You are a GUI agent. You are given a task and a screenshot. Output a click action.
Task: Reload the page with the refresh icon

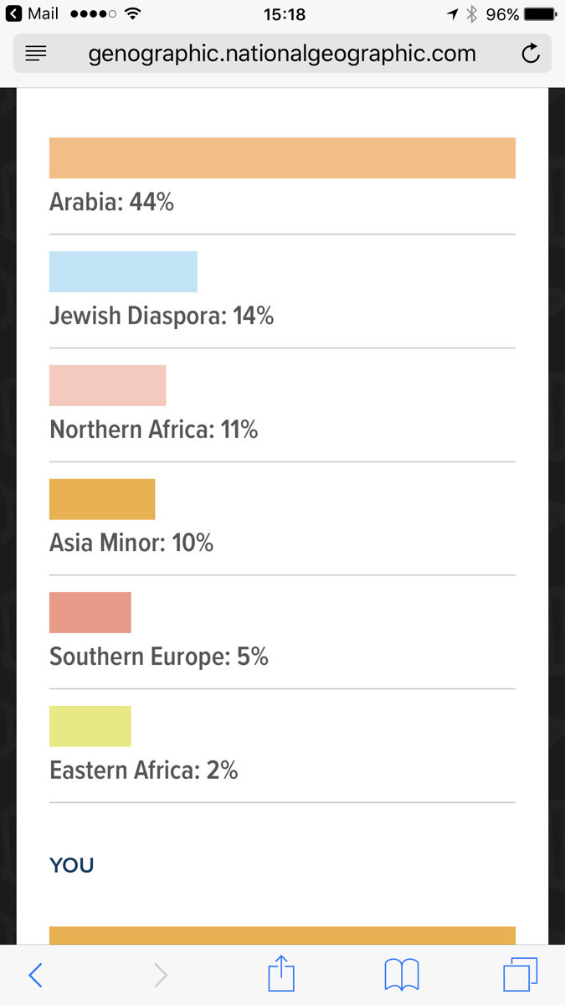point(530,54)
